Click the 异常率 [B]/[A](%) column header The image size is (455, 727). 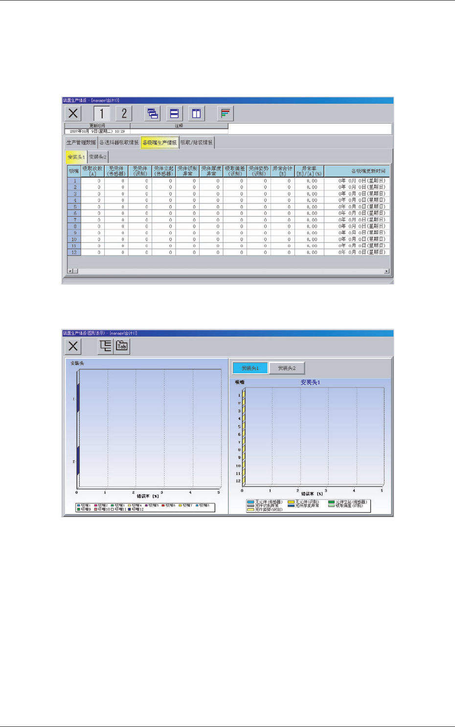tap(309, 171)
